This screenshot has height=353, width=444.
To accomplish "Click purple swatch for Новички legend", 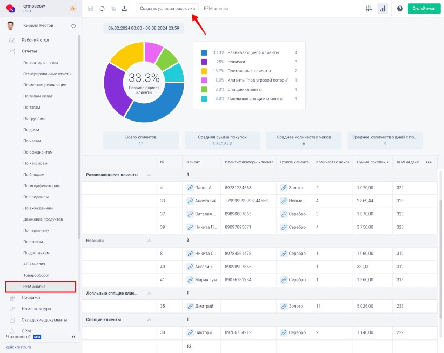I will point(204,62).
